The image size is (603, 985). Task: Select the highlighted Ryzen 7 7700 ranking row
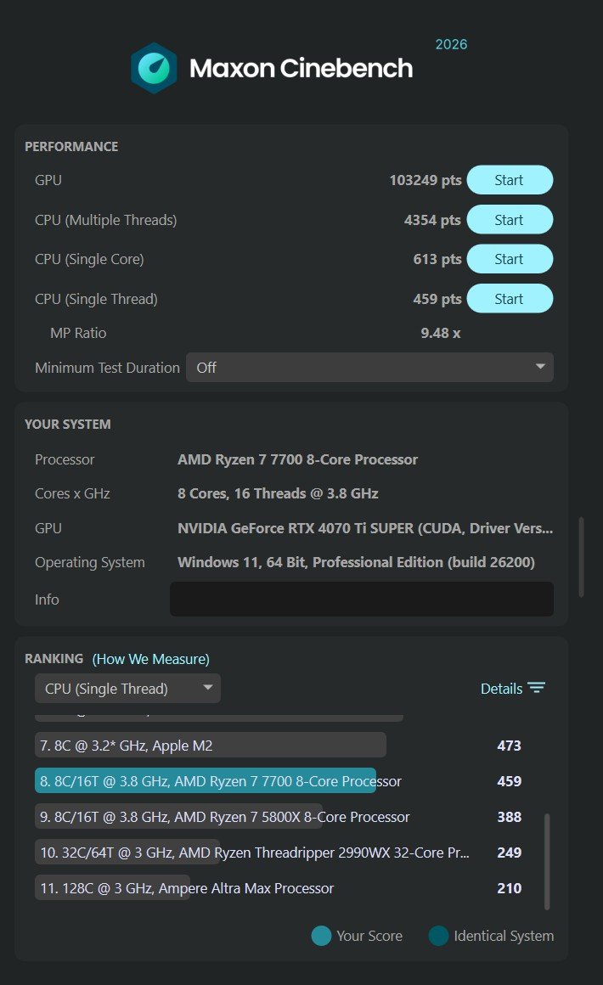tap(280, 781)
